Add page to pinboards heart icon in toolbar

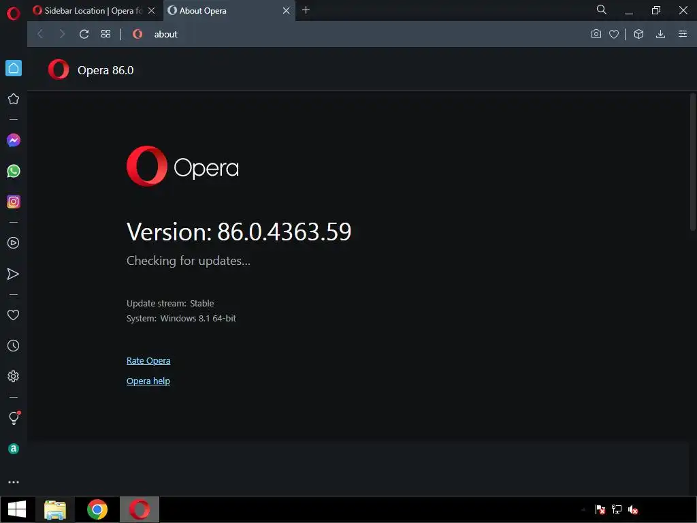point(614,34)
